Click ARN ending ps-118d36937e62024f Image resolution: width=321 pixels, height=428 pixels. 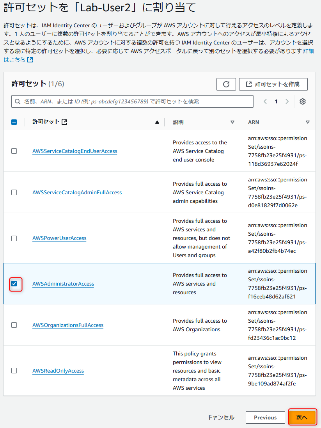click(x=277, y=151)
